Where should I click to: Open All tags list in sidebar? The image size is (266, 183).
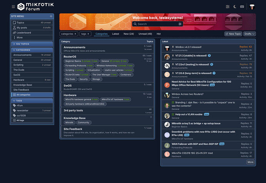32,120
